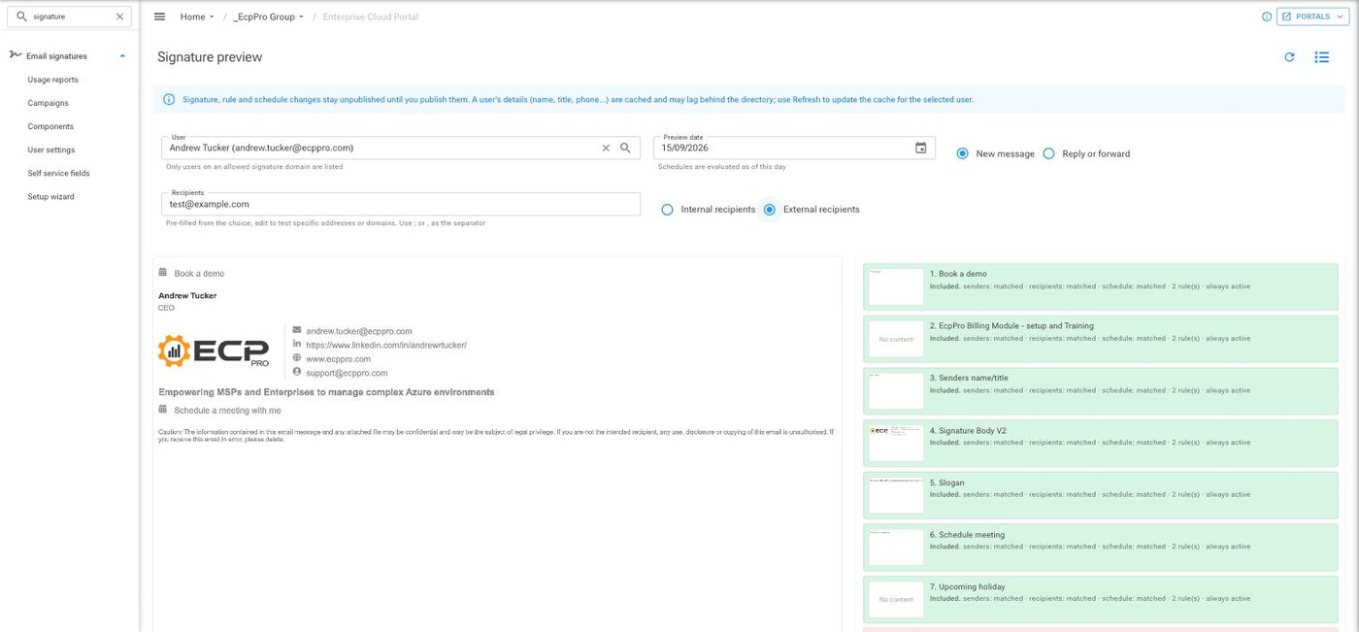Viewport: 1359px width, 632px height.
Task: Select '7. Upcoming holiday' component title
Action: click(x=967, y=586)
